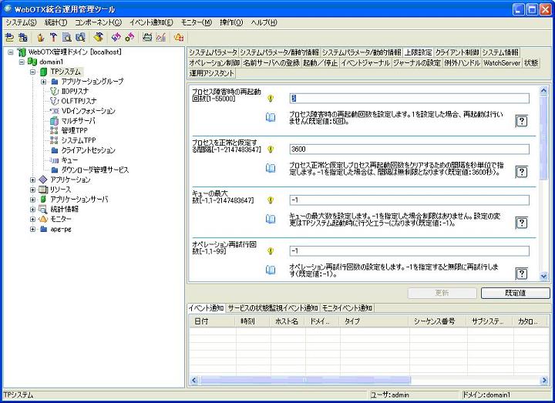Screen dimensions: 555x403
Task: Click the lightbulb beside プロセスを正常と仮定する間隔
Action: click(271, 149)
